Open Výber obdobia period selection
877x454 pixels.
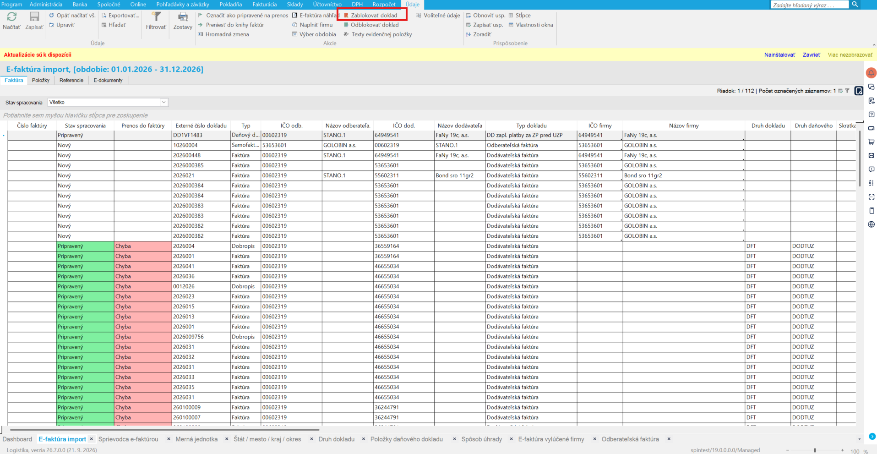(314, 34)
